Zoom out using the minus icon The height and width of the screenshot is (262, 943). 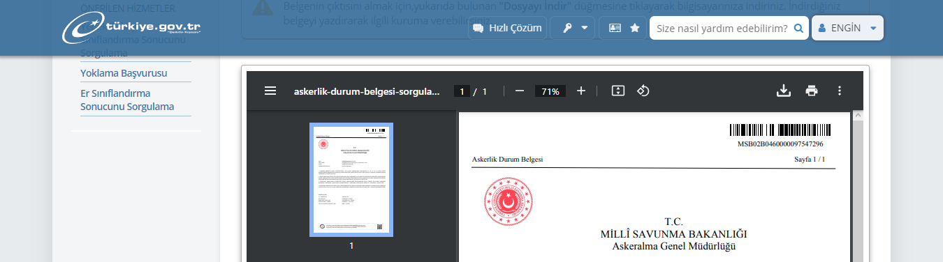click(519, 91)
